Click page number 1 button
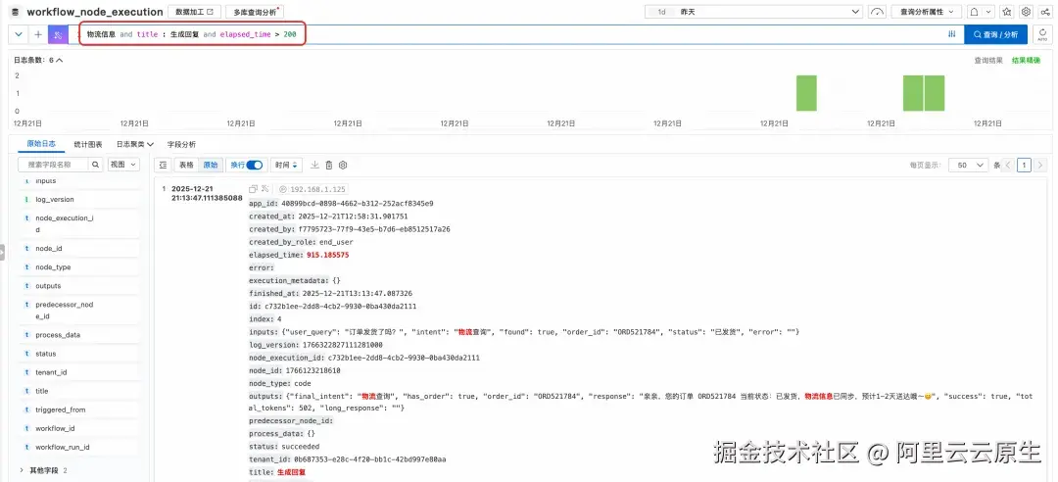This screenshot has width=1058, height=482. tap(1025, 165)
